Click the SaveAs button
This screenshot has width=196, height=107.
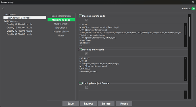(x=88, y=104)
